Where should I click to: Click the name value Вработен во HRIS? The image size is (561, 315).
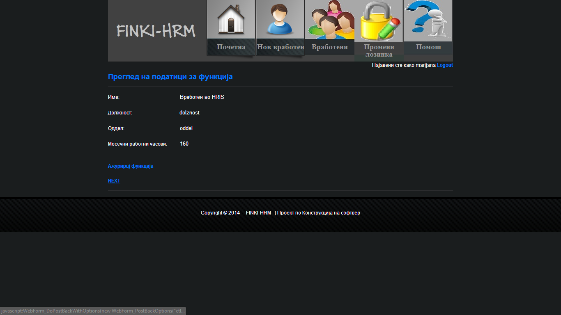point(202,97)
